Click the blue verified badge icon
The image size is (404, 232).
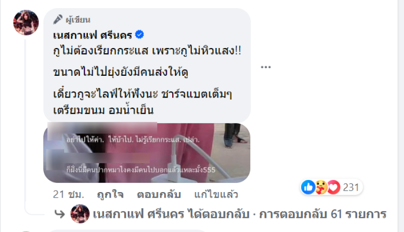[140, 34]
